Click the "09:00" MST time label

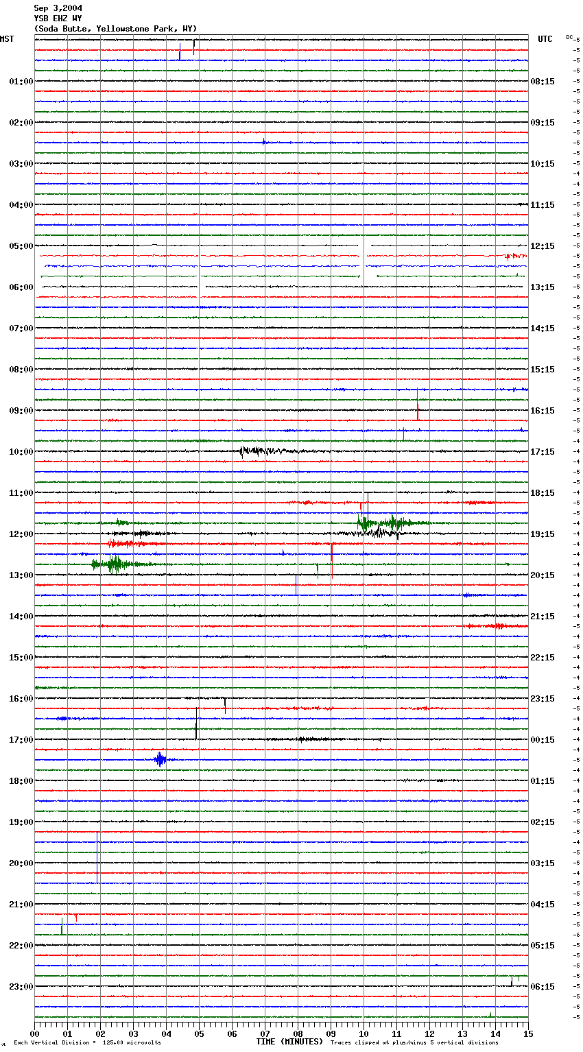(21, 411)
